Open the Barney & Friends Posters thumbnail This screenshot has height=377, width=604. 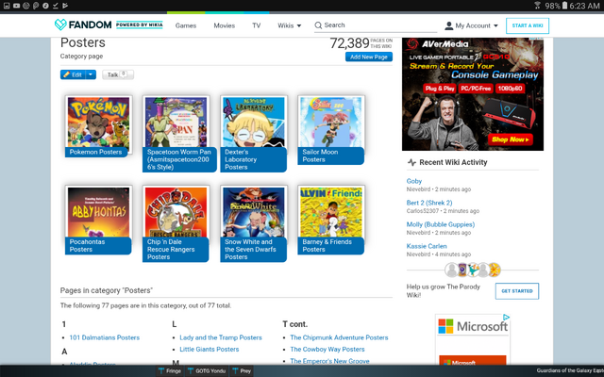pyautogui.click(x=331, y=220)
